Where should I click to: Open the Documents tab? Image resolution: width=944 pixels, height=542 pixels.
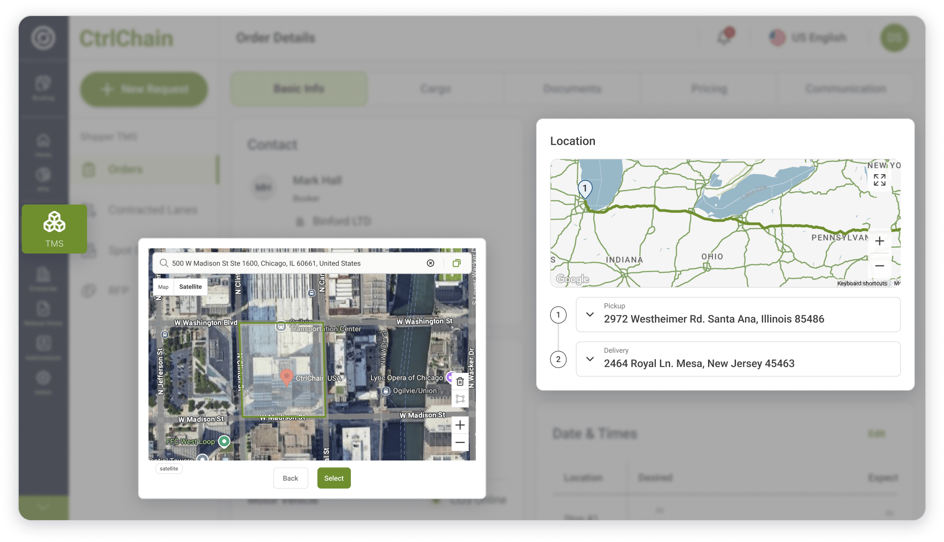pos(572,89)
